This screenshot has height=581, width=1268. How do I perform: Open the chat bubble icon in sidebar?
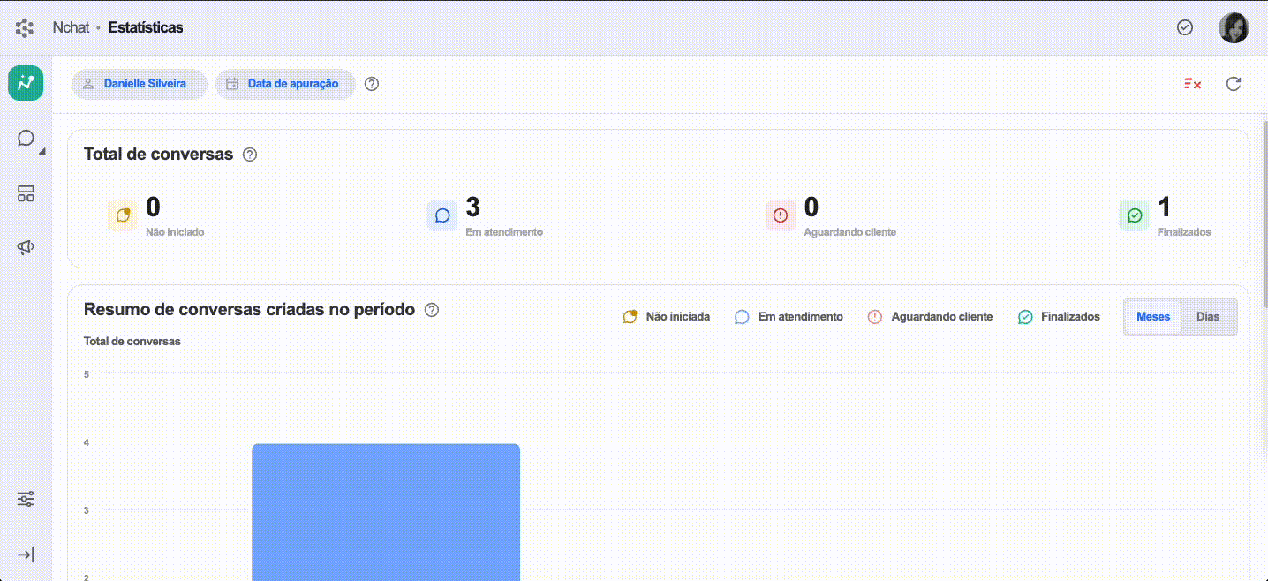click(26, 138)
